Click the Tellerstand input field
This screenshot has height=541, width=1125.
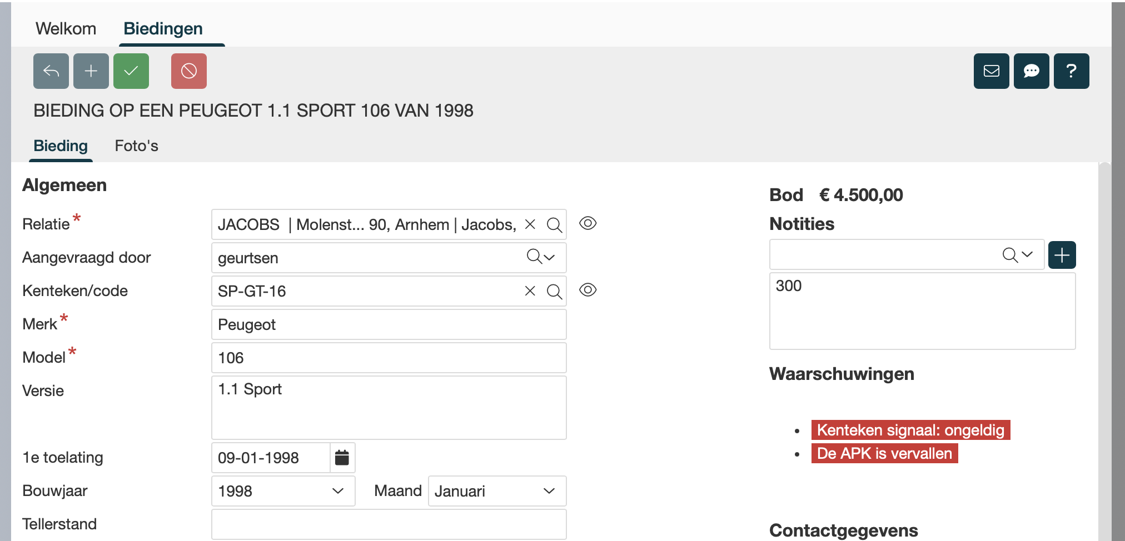(x=389, y=524)
